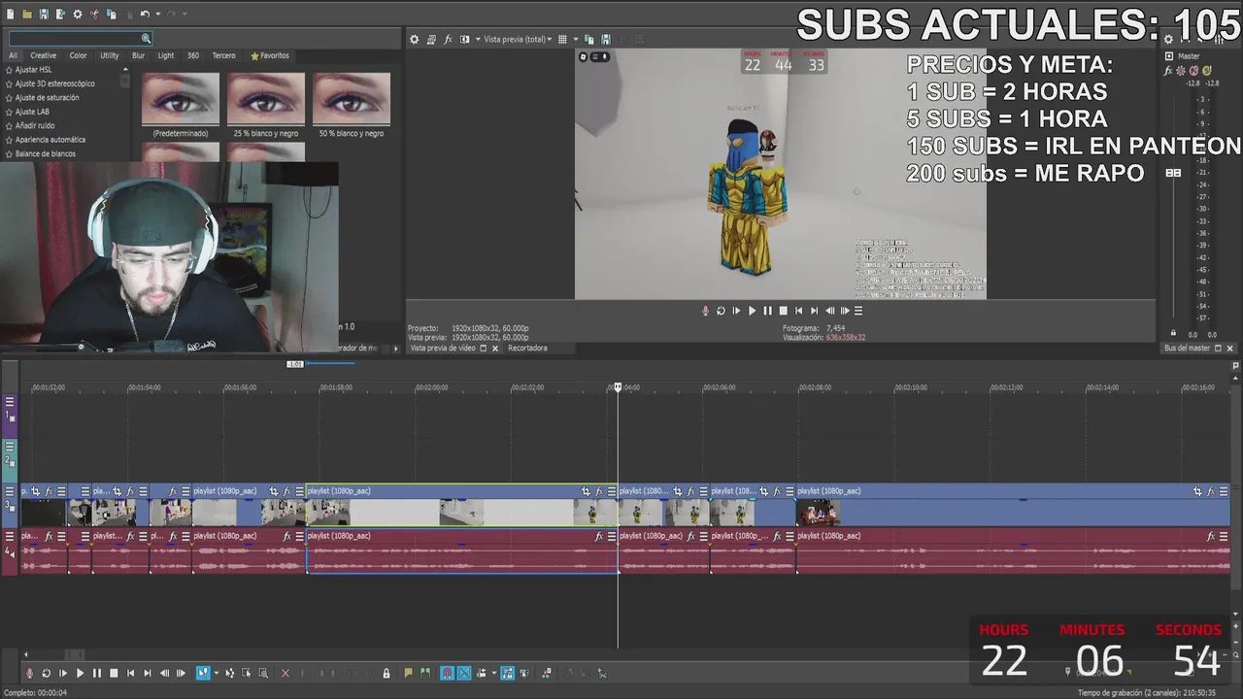Toggle favorite star for Balance de blancos
The height and width of the screenshot is (699, 1243).
coord(10,153)
